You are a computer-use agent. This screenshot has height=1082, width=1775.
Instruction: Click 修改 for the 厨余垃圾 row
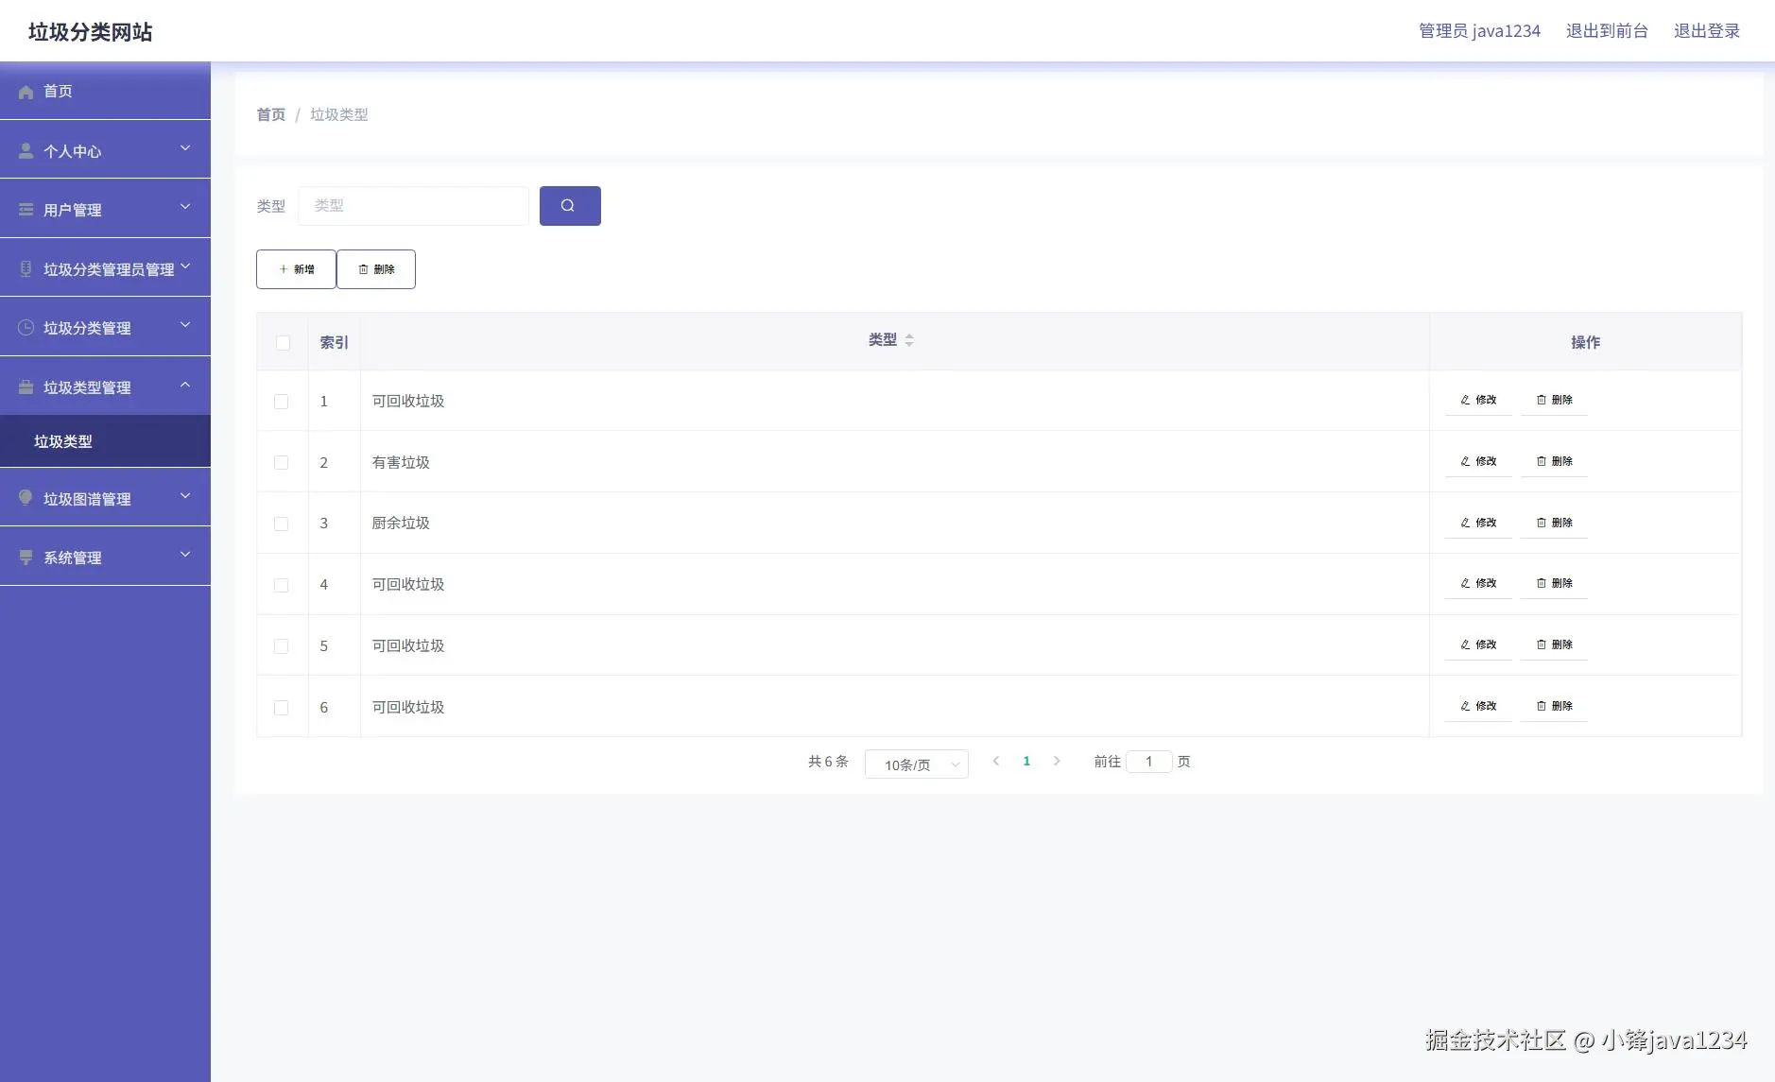point(1478,523)
